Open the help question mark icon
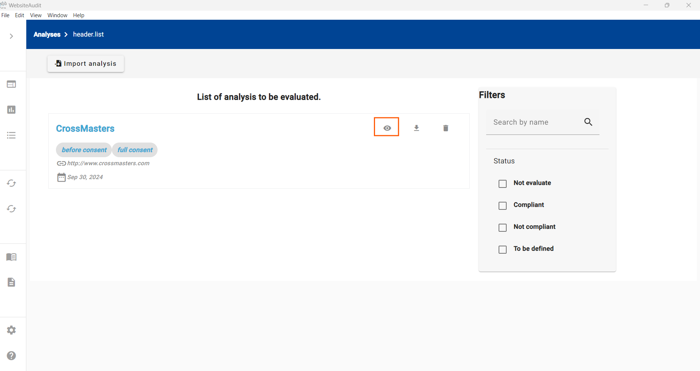The height and width of the screenshot is (371, 700). point(11,356)
